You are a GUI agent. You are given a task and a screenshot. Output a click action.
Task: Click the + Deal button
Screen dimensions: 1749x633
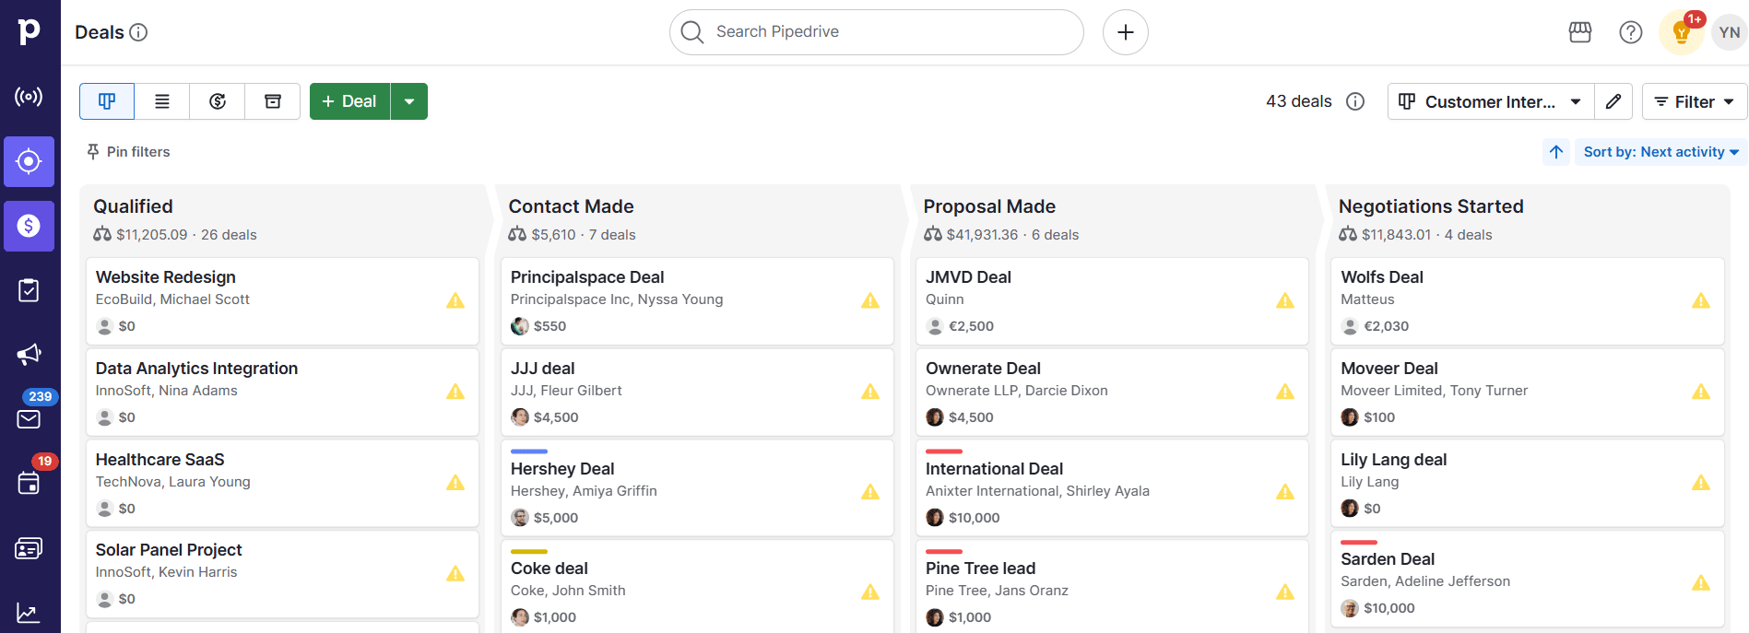click(x=349, y=100)
